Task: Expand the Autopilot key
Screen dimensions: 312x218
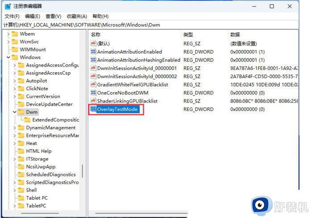Action: click(x=15, y=81)
